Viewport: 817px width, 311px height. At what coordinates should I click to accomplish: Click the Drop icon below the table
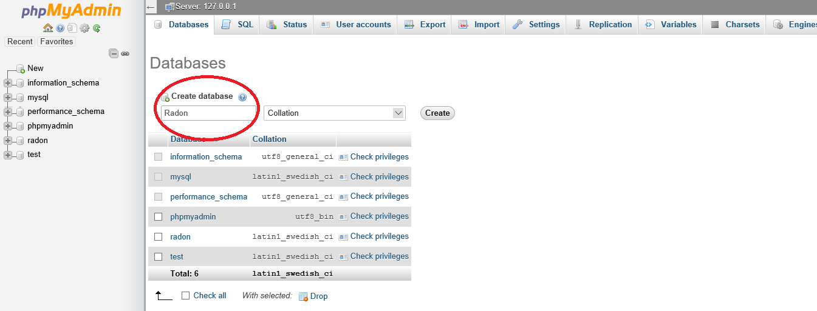[303, 296]
